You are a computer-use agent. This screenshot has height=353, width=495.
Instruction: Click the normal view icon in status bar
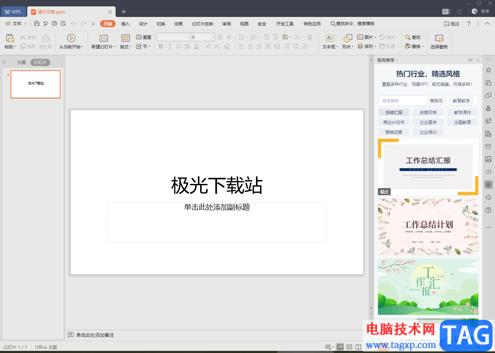[x=340, y=347]
